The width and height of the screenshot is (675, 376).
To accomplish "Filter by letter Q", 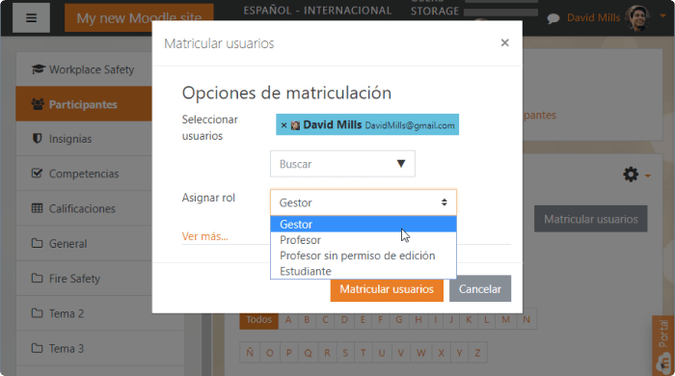I will click(308, 353).
